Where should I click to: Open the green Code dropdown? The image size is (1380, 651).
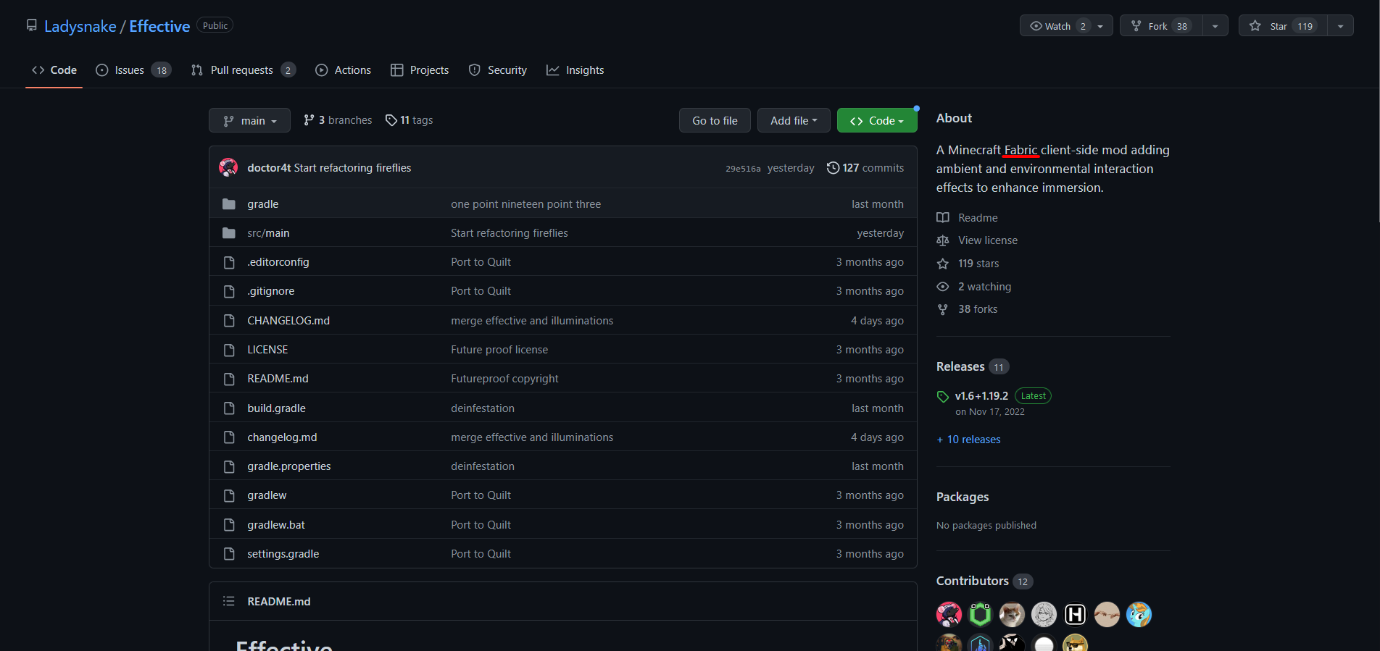tap(877, 120)
